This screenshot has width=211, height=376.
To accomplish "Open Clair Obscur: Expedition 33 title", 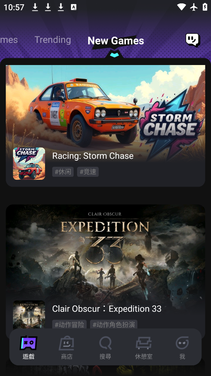I will [107, 309].
